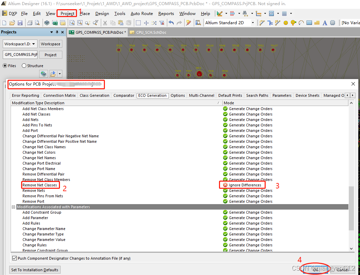The width and height of the screenshot is (360, 275).
Task: Click the Zoom area icon
Action: [80, 23]
